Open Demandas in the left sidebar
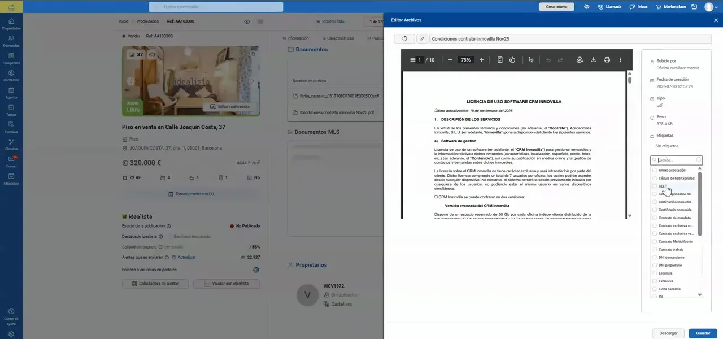 click(11, 42)
